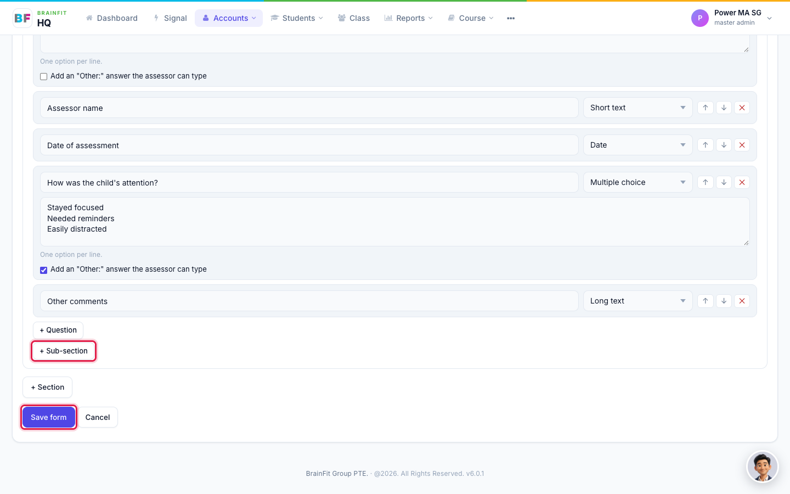The height and width of the screenshot is (494, 790).
Task: Open the Reports menu
Action: pyautogui.click(x=409, y=18)
